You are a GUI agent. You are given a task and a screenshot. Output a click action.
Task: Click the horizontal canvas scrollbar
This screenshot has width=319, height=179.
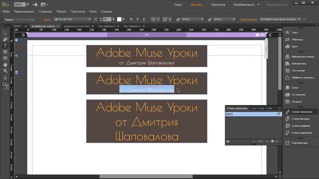[146, 177]
